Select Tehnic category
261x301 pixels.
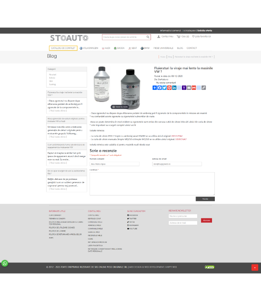point(52,78)
